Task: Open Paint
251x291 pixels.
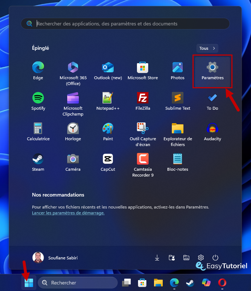Action: (108, 132)
